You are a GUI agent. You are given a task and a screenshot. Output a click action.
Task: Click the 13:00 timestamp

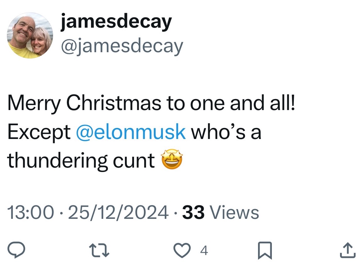[30, 212]
